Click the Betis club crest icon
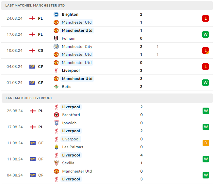Image resolution: width=215 pixels, height=186 pixels. click(56, 87)
